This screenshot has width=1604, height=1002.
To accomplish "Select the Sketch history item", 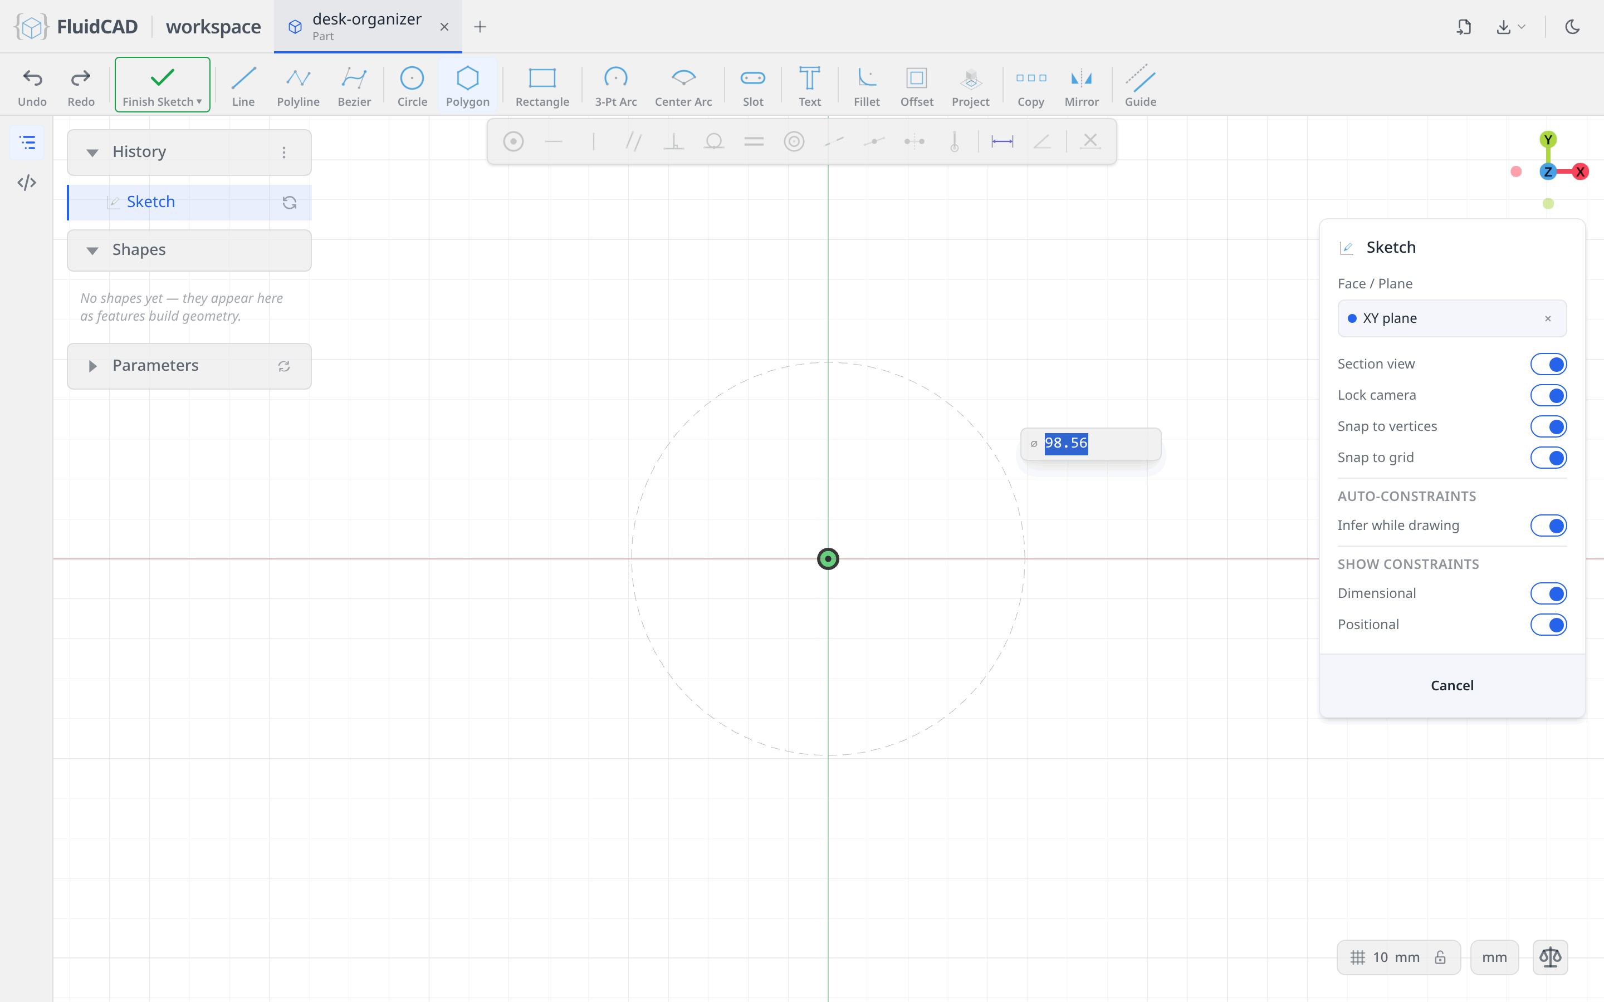I will (x=189, y=202).
